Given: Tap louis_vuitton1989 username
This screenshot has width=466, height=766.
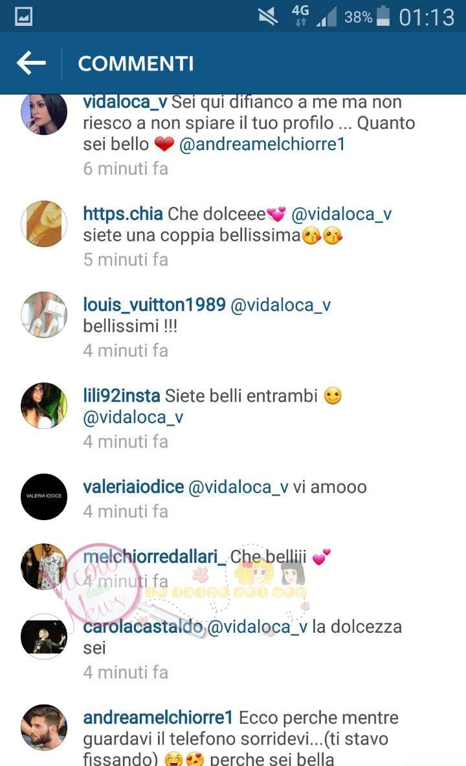Looking at the screenshot, I should 154,305.
